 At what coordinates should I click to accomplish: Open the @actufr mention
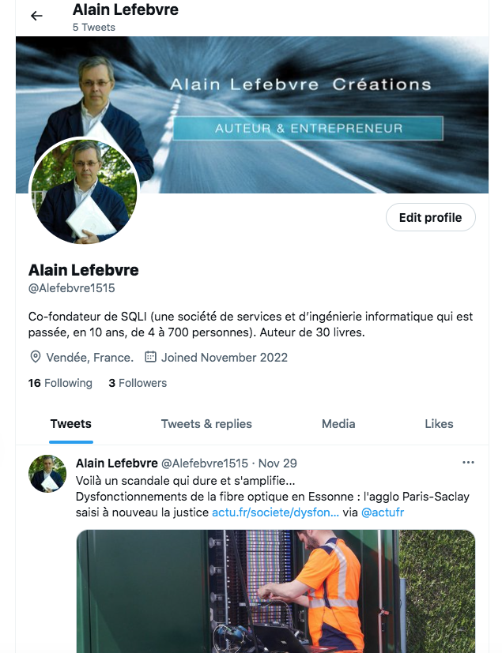click(x=383, y=512)
